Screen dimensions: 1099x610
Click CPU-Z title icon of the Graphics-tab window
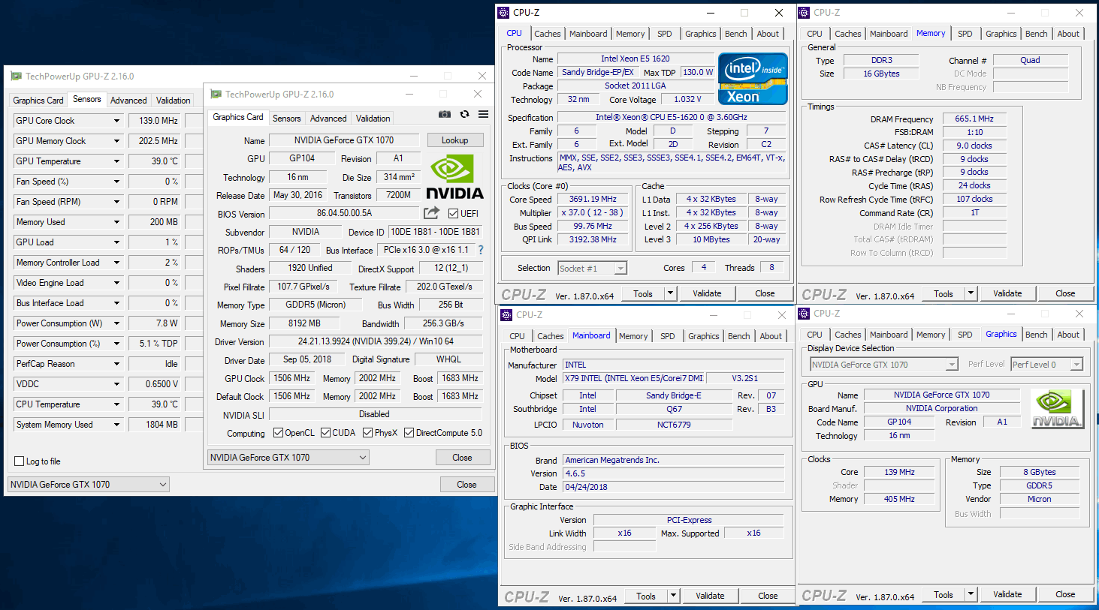[x=804, y=314]
